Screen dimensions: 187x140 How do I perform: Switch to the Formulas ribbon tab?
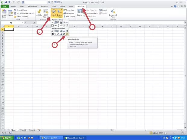coord(44,6)
